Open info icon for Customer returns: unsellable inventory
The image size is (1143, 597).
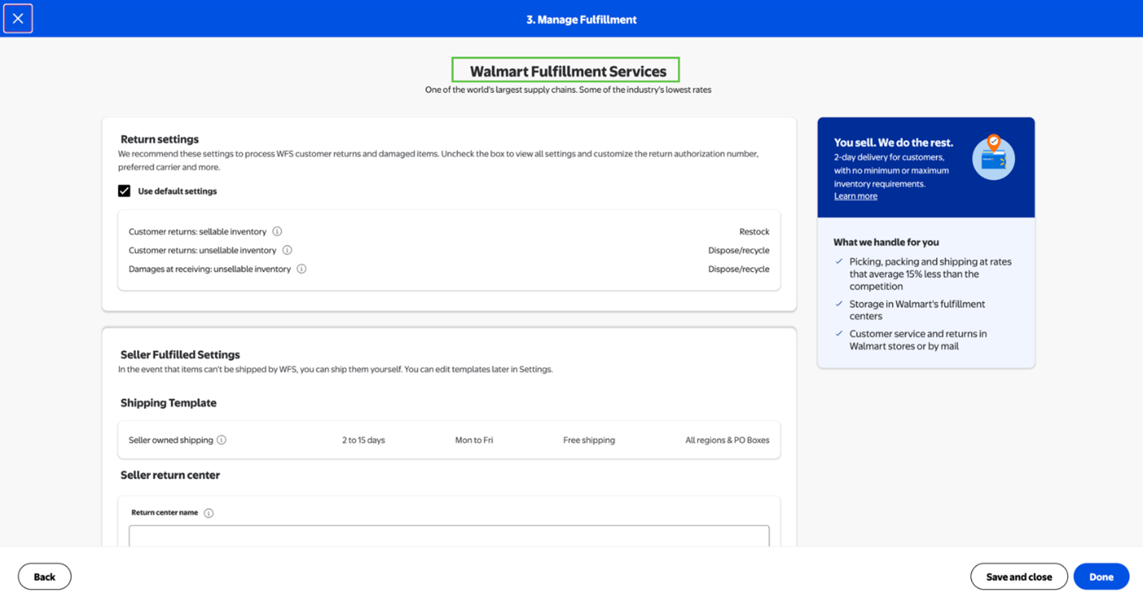tap(287, 250)
